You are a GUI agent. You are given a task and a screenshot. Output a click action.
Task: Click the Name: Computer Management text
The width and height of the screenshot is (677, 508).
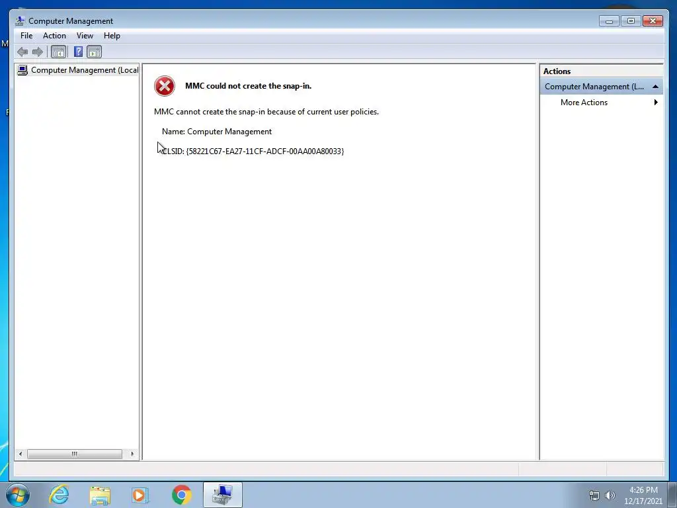(217, 132)
